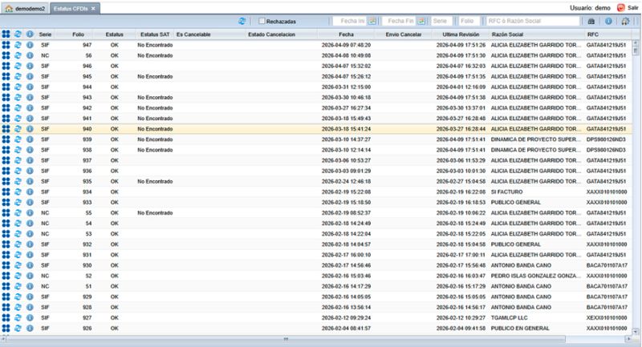Click the refresh icon on folio 926 row
Viewport: 642px width, 347px height.
[18, 328]
